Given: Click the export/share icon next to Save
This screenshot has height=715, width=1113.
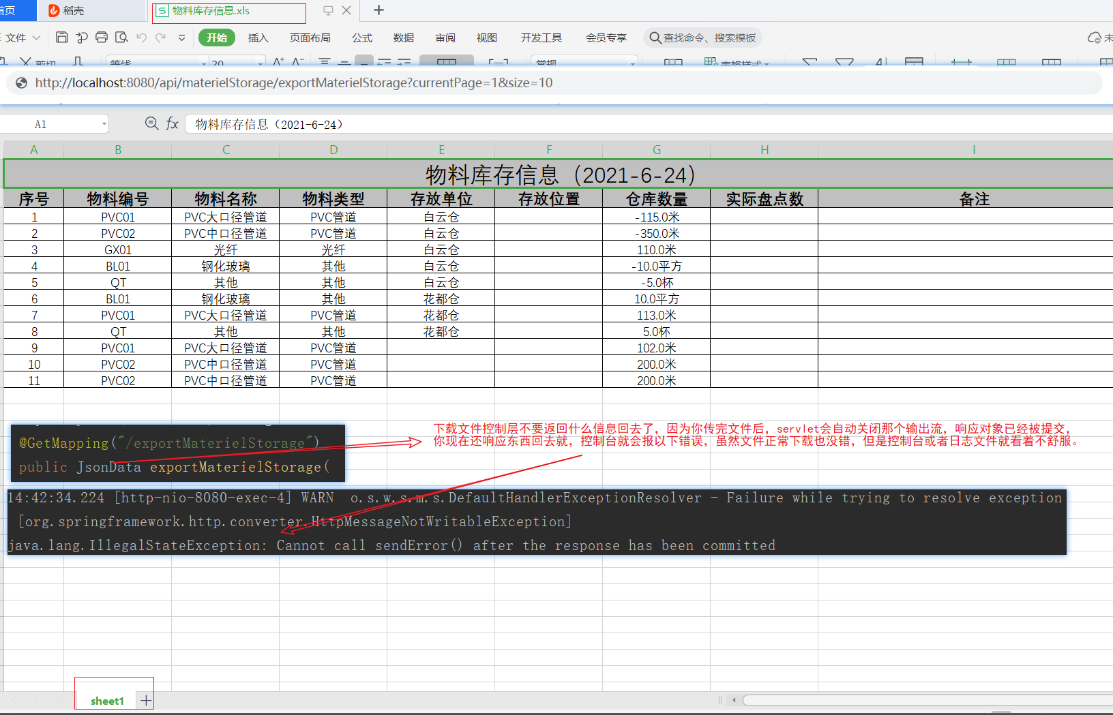Looking at the screenshot, I should click(82, 37).
